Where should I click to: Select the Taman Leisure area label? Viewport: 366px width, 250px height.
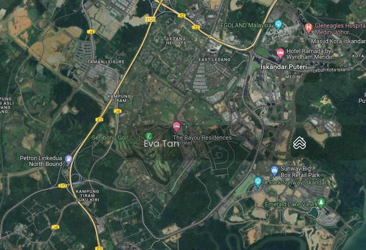click(x=106, y=62)
